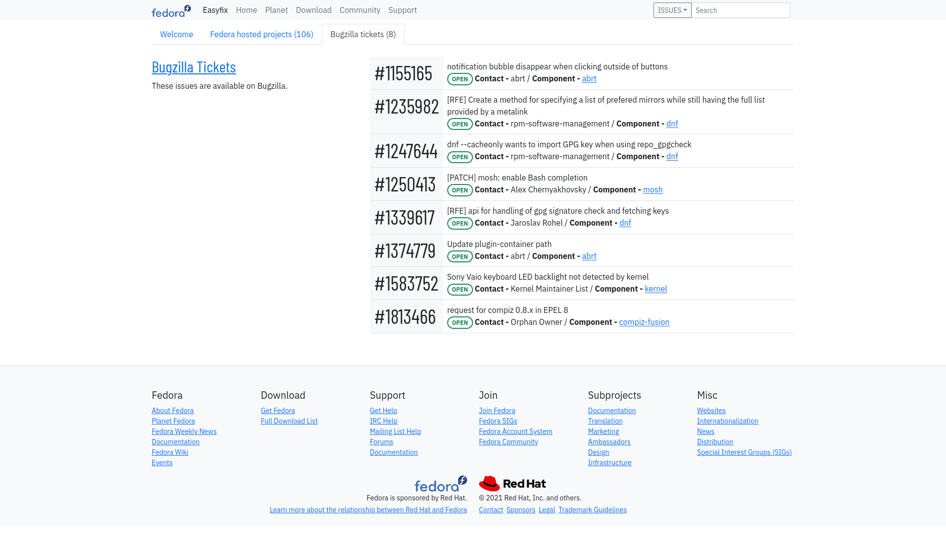Open Special Interest Groups (SIGs) footer link
Image resolution: width=946 pixels, height=551 pixels.
744,452
